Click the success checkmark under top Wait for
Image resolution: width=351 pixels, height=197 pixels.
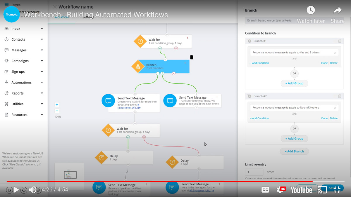(160, 48)
